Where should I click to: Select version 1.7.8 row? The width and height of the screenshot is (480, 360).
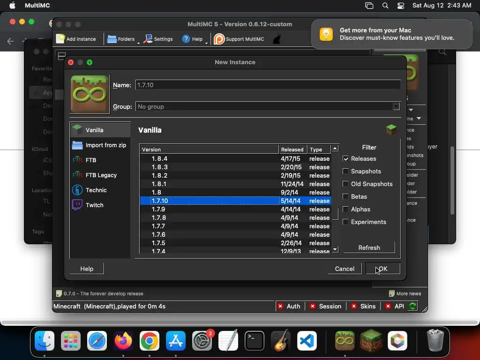click(236, 217)
